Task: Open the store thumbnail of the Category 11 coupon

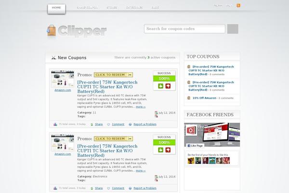Action: tap(63, 79)
